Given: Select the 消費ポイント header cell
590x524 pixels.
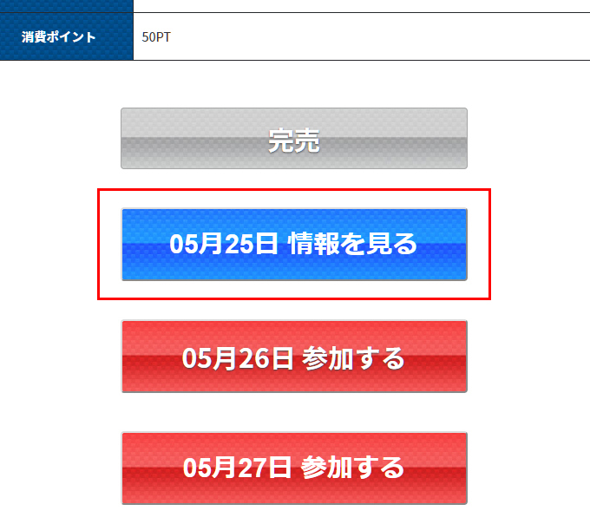Looking at the screenshot, I should tap(67, 36).
